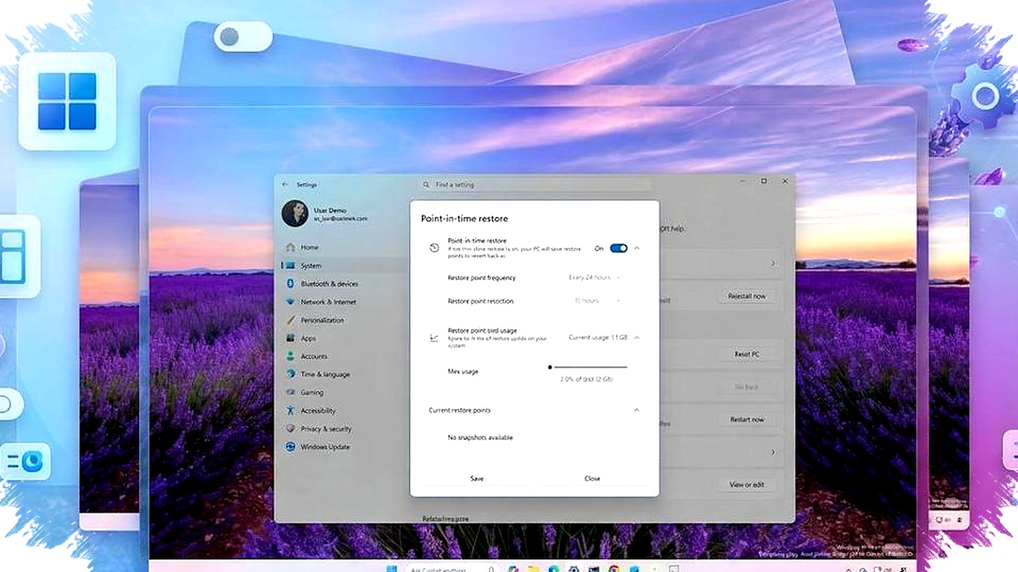Viewport: 1018px width, 572px height.
Task: Turn off the Point-in-time restore toggle
Action: tap(619, 249)
